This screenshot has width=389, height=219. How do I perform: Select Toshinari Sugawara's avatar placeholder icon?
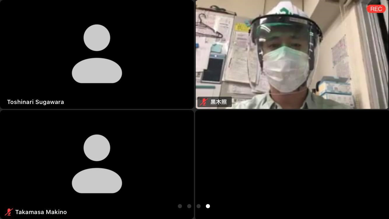point(97,54)
